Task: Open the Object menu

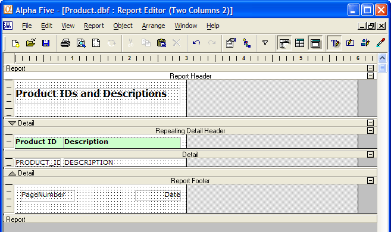Action: (123, 26)
